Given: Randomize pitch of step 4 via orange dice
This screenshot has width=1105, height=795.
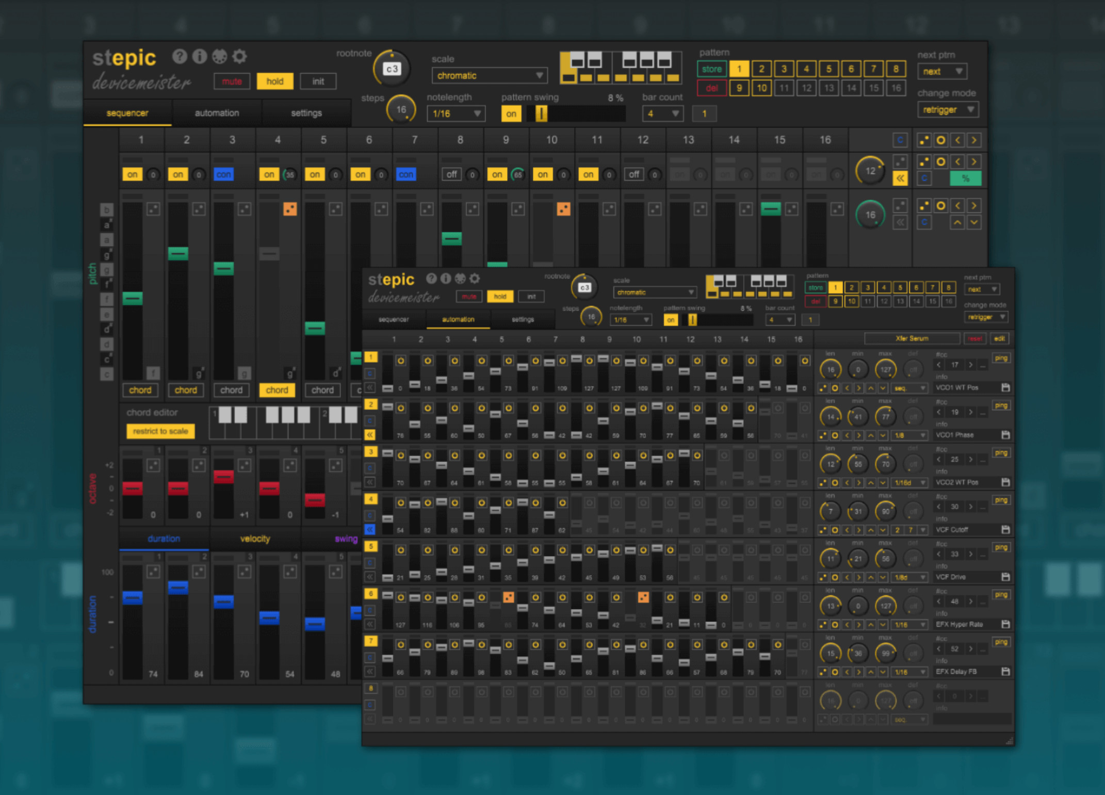Looking at the screenshot, I should [290, 209].
